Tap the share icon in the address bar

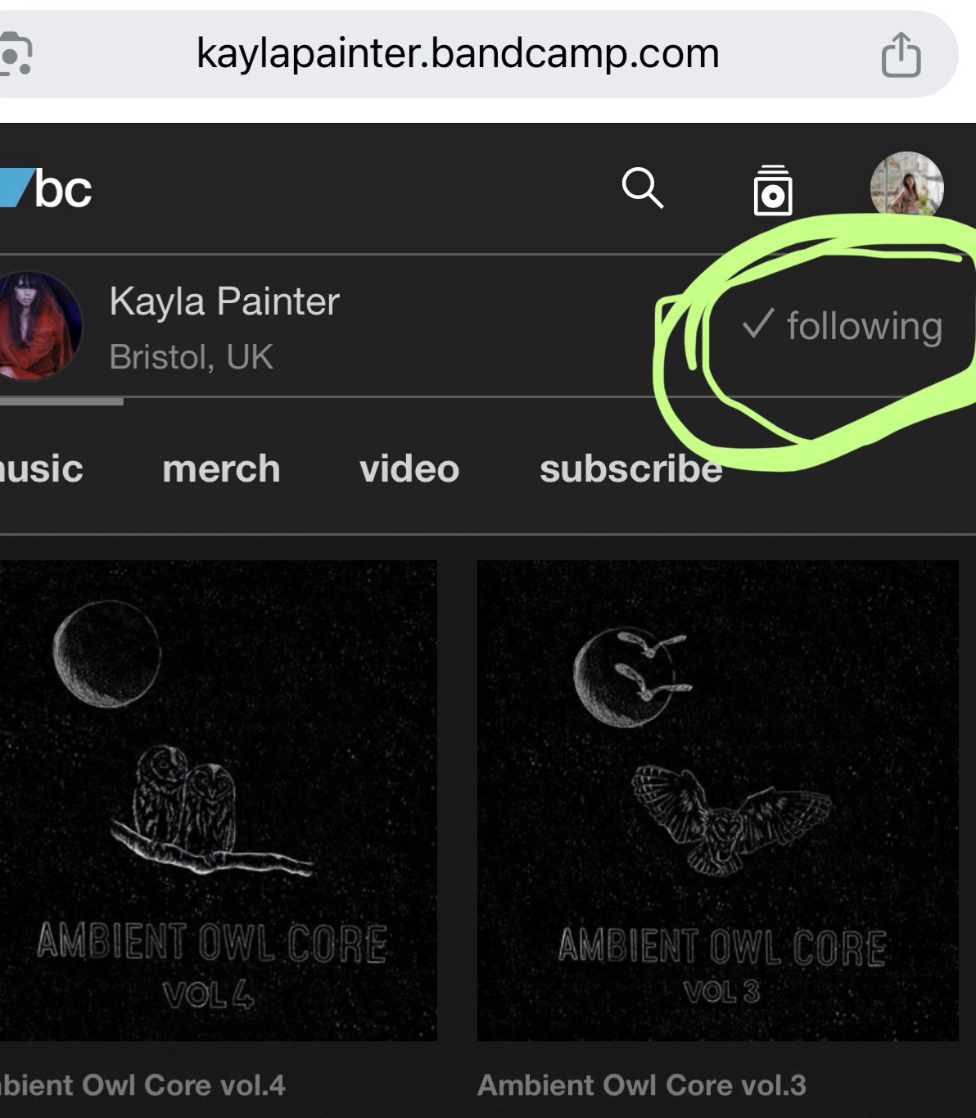901,55
